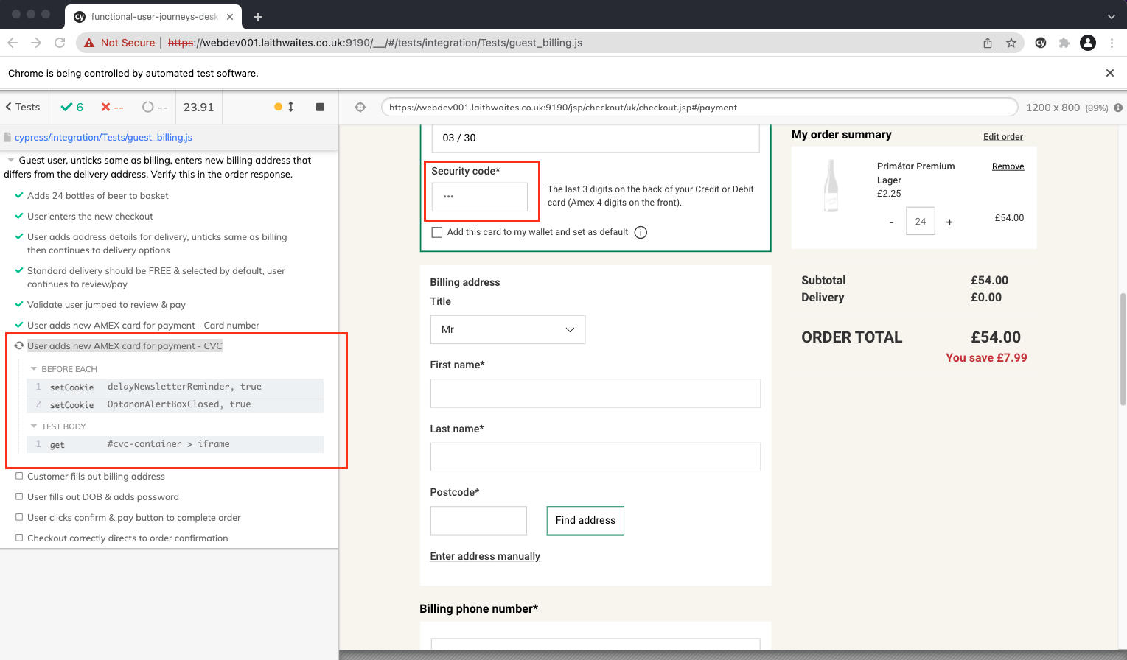Open 'Customer fills out billing address' test
1127x660 pixels.
click(96, 477)
